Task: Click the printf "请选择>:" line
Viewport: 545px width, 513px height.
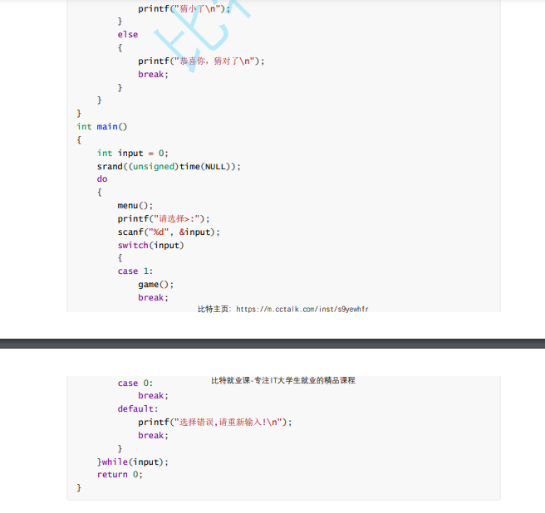Action: point(164,219)
